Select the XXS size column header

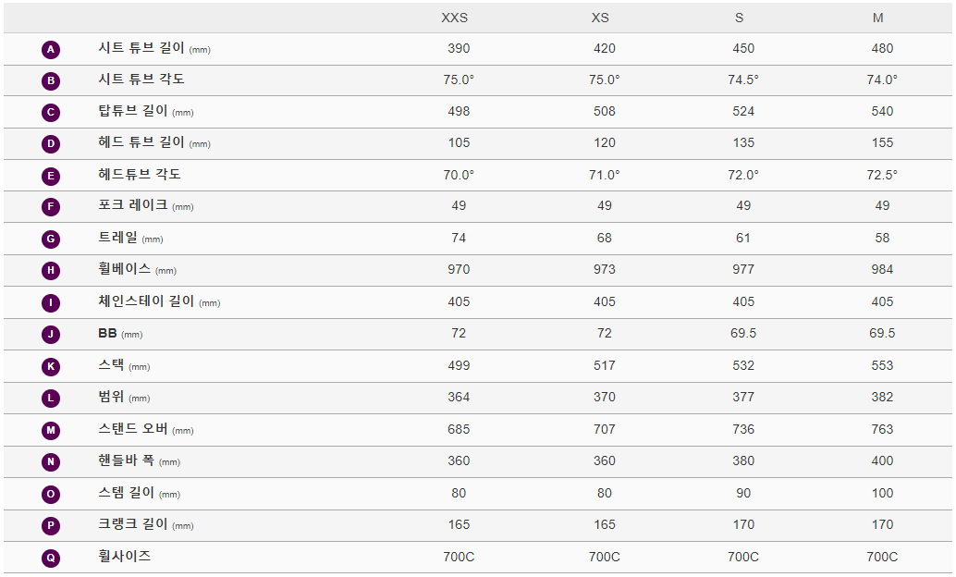point(454,18)
